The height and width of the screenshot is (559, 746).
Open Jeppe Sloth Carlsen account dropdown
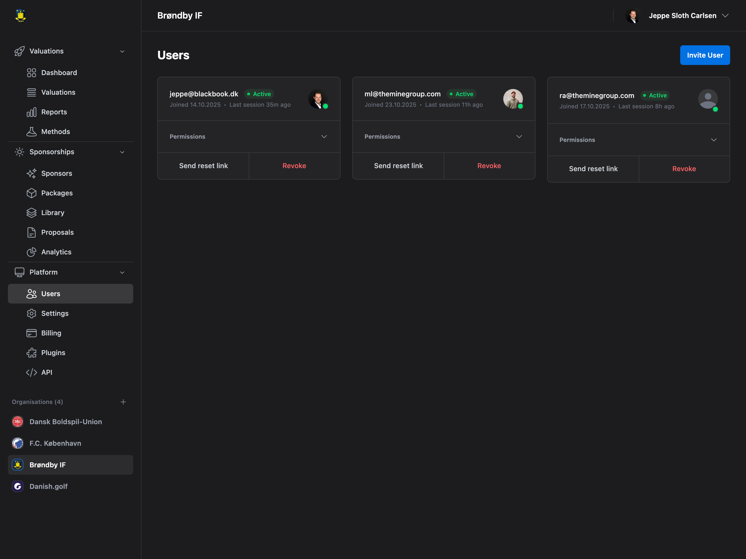click(x=725, y=16)
